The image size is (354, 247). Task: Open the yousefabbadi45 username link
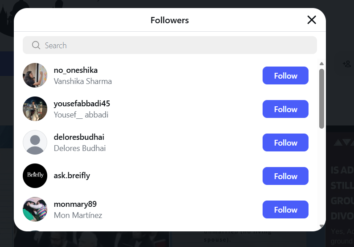point(82,104)
